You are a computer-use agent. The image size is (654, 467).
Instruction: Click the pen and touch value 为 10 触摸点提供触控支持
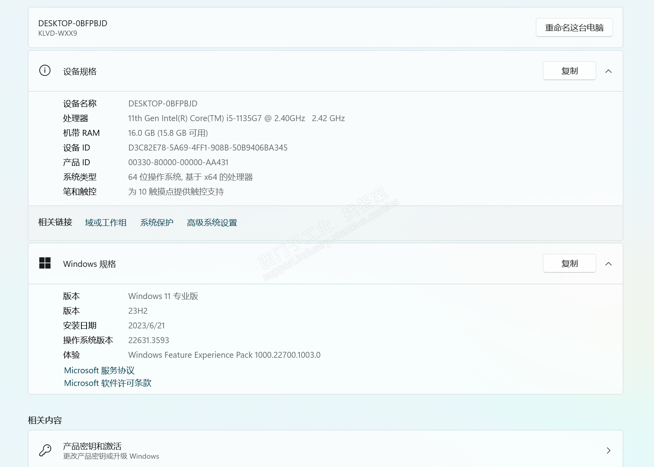(x=176, y=192)
